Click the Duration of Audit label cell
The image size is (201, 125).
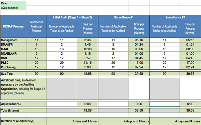23,121
